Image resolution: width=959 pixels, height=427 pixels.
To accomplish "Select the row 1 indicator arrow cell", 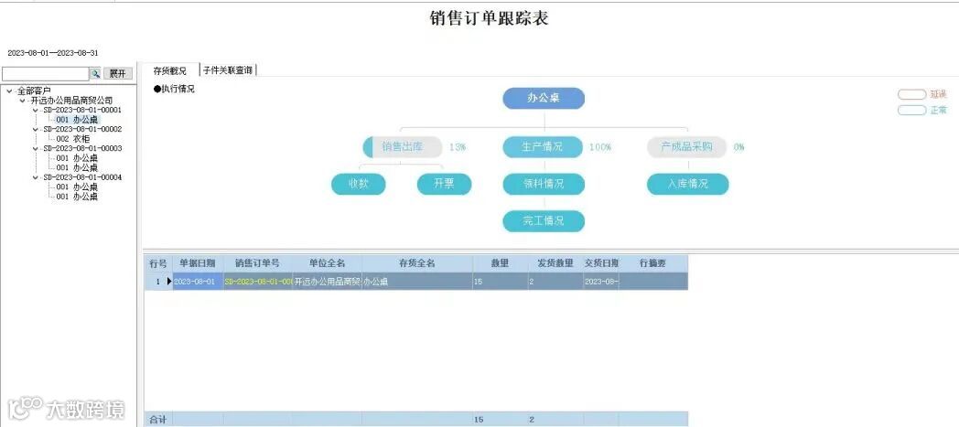I will tap(168, 282).
